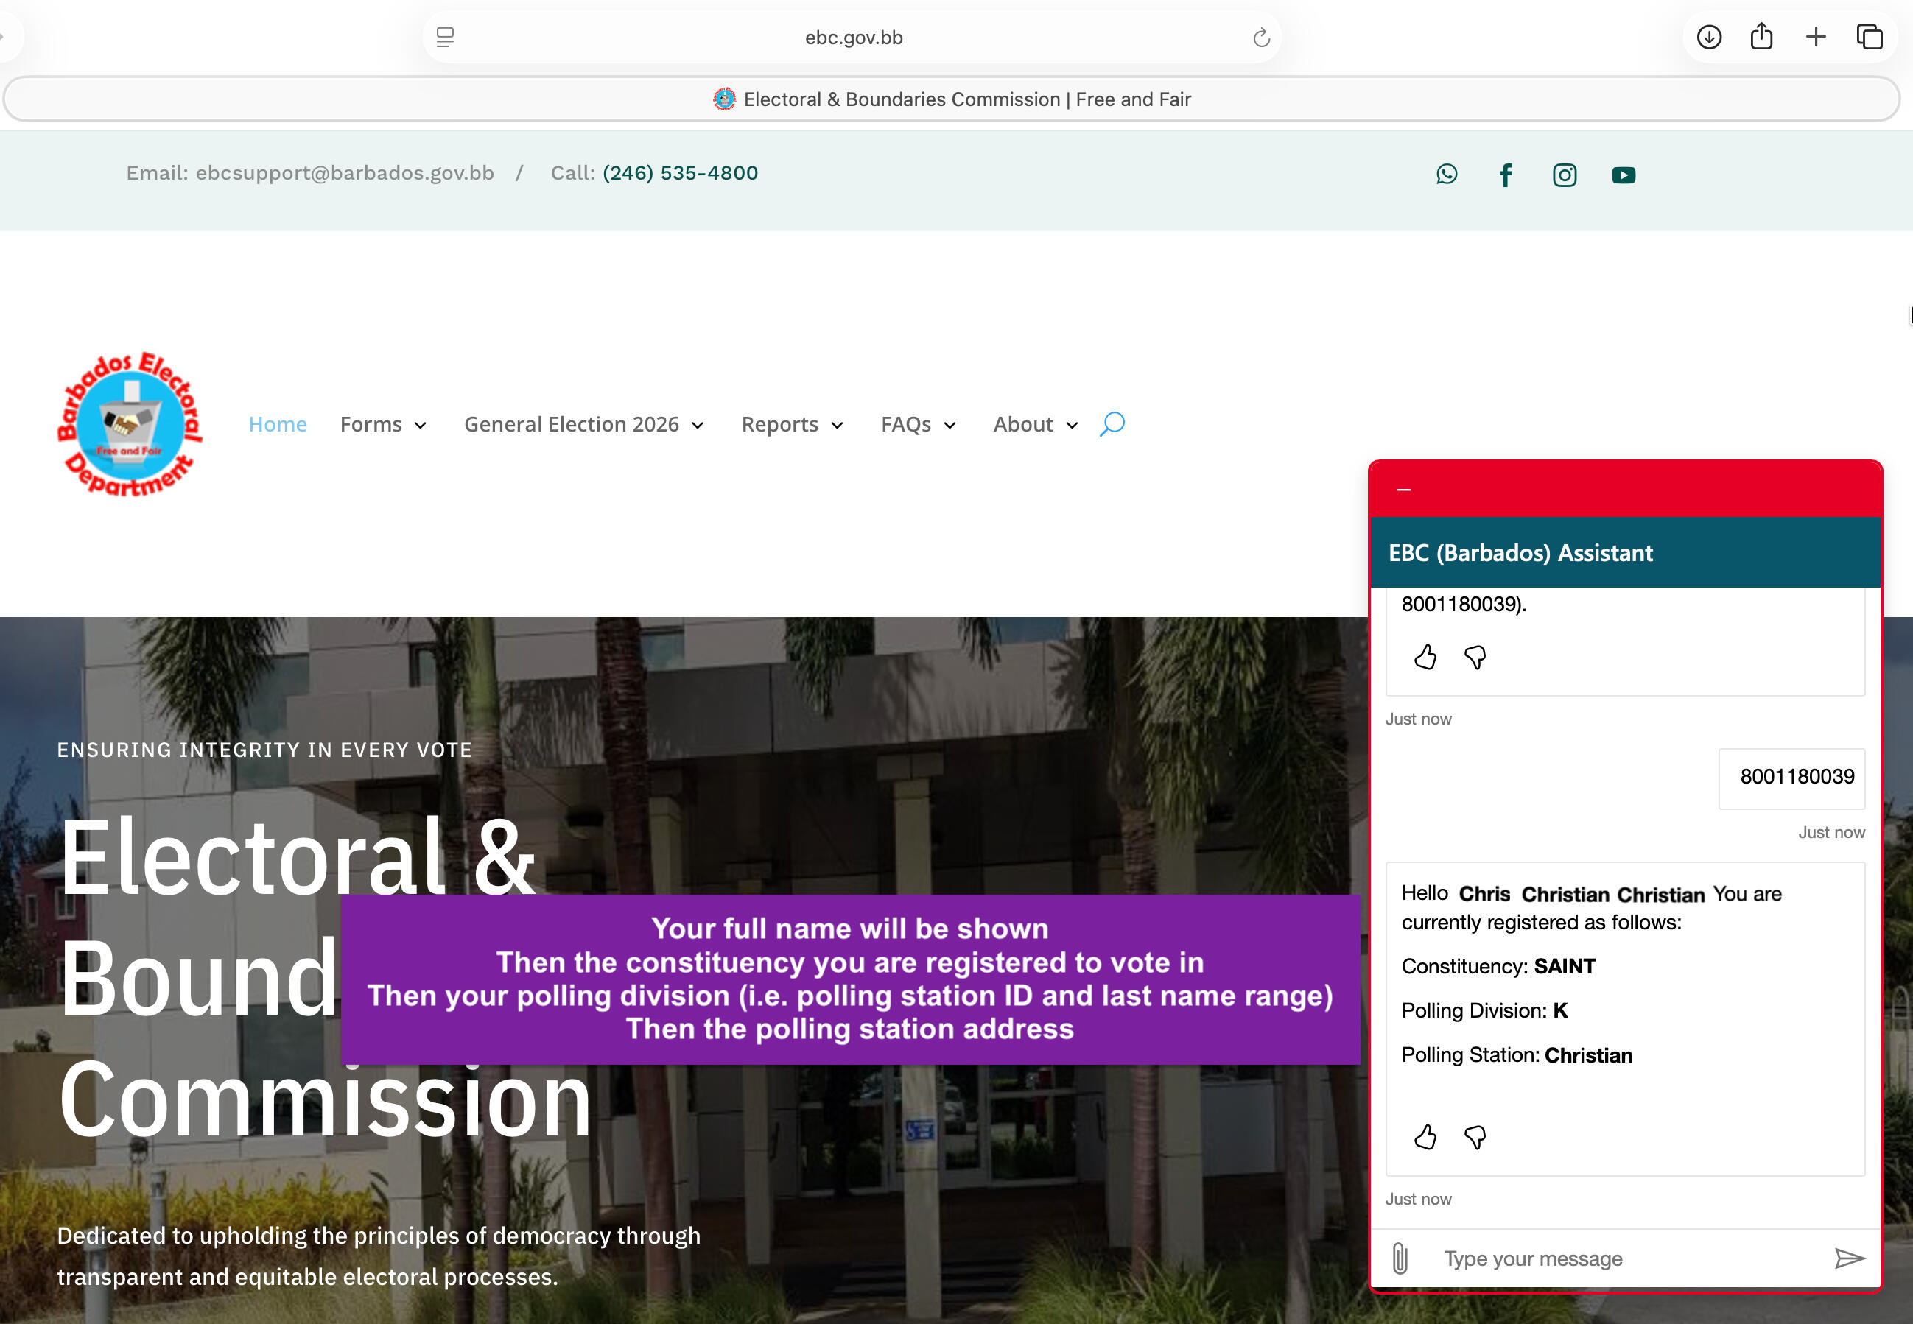The width and height of the screenshot is (1913, 1324).
Task: Thumbs up the registration details reply
Action: pos(1425,1136)
